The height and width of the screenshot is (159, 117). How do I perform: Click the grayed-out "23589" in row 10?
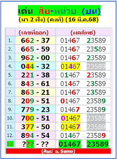[x=96, y=118]
